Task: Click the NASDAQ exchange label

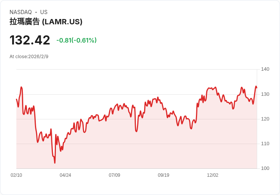Action: (21, 12)
